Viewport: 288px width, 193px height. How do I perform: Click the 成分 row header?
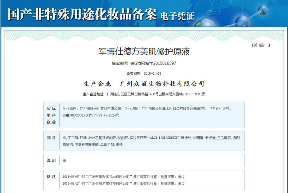(51, 138)
